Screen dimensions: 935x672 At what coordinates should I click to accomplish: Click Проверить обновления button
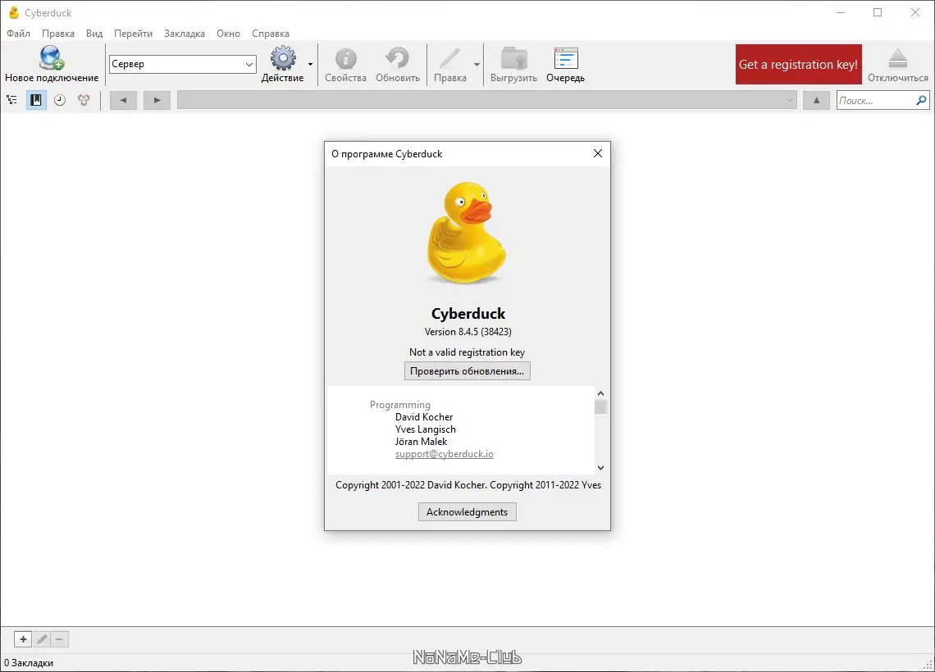pyautogui.click(x=467, y=371)
